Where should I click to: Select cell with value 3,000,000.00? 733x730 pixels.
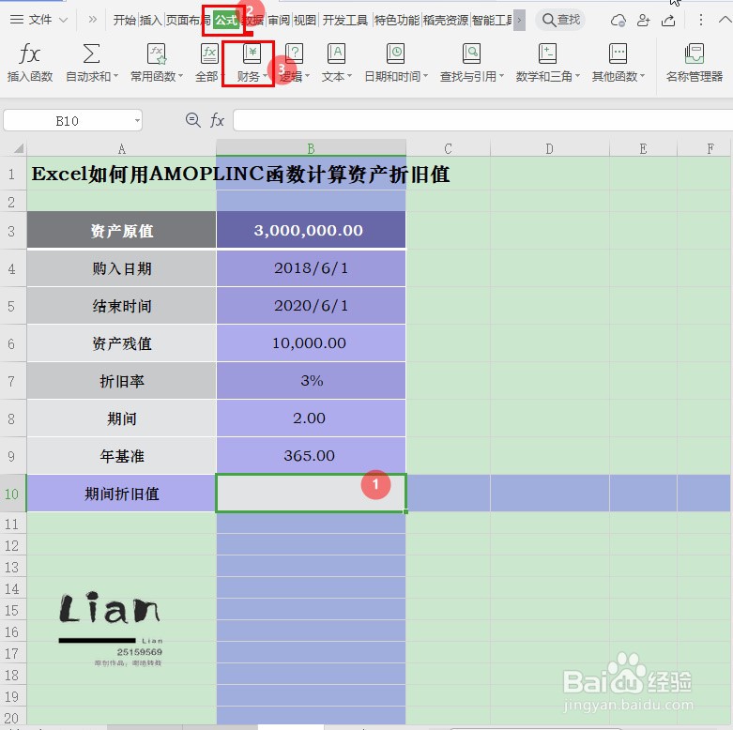[x=311, y=230]
